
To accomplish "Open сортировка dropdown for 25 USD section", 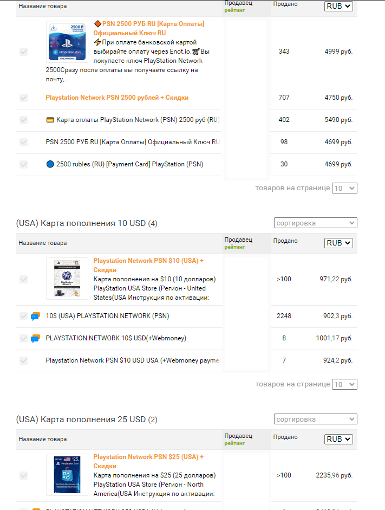I will [315, 419].
